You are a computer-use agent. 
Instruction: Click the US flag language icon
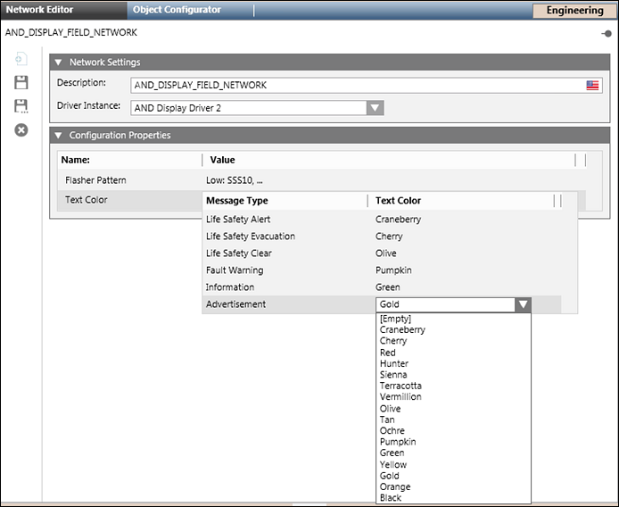pos(592,85)
